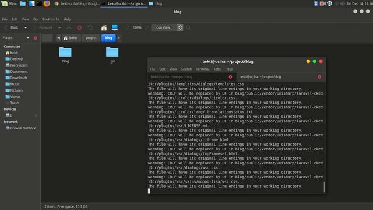373x210 pixels.
Task: Zoom out in the file manager toolbar
Action: pos(127,27)
